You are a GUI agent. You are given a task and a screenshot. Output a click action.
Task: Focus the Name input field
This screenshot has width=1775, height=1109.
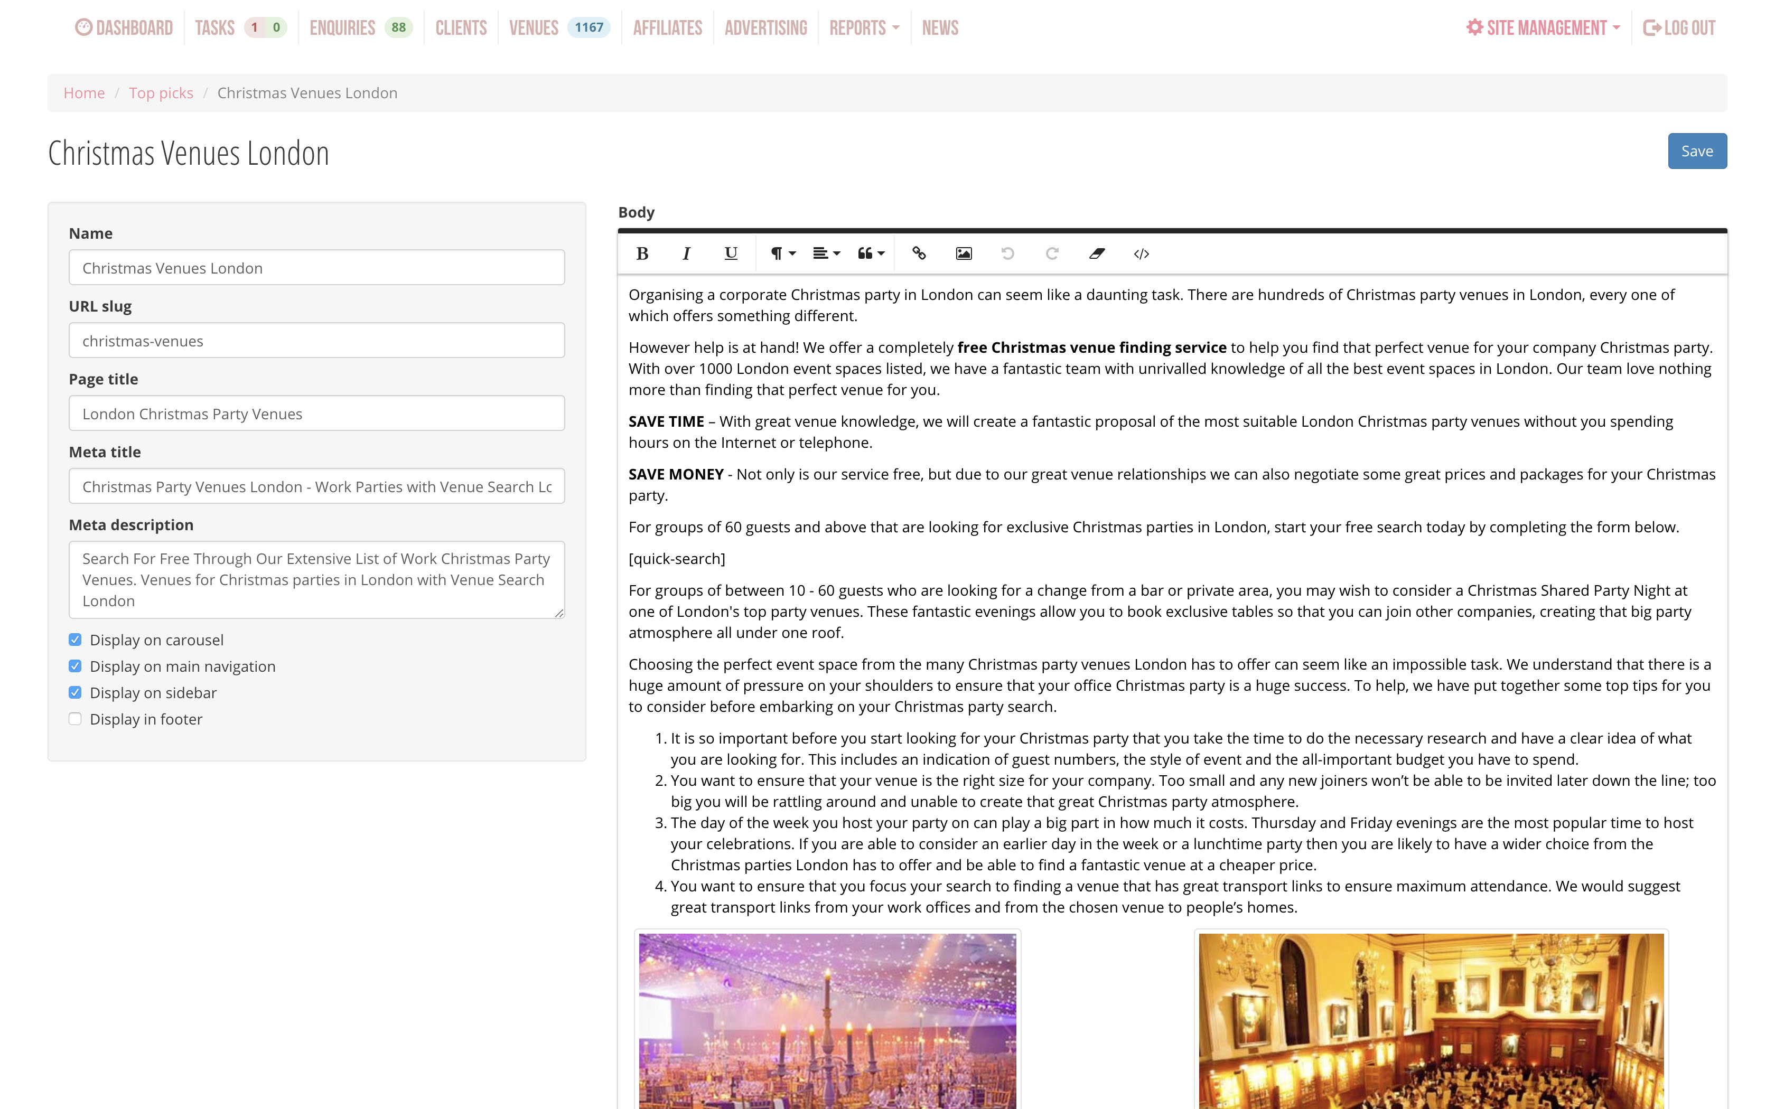pyautogui.click(x=317, y=268)
